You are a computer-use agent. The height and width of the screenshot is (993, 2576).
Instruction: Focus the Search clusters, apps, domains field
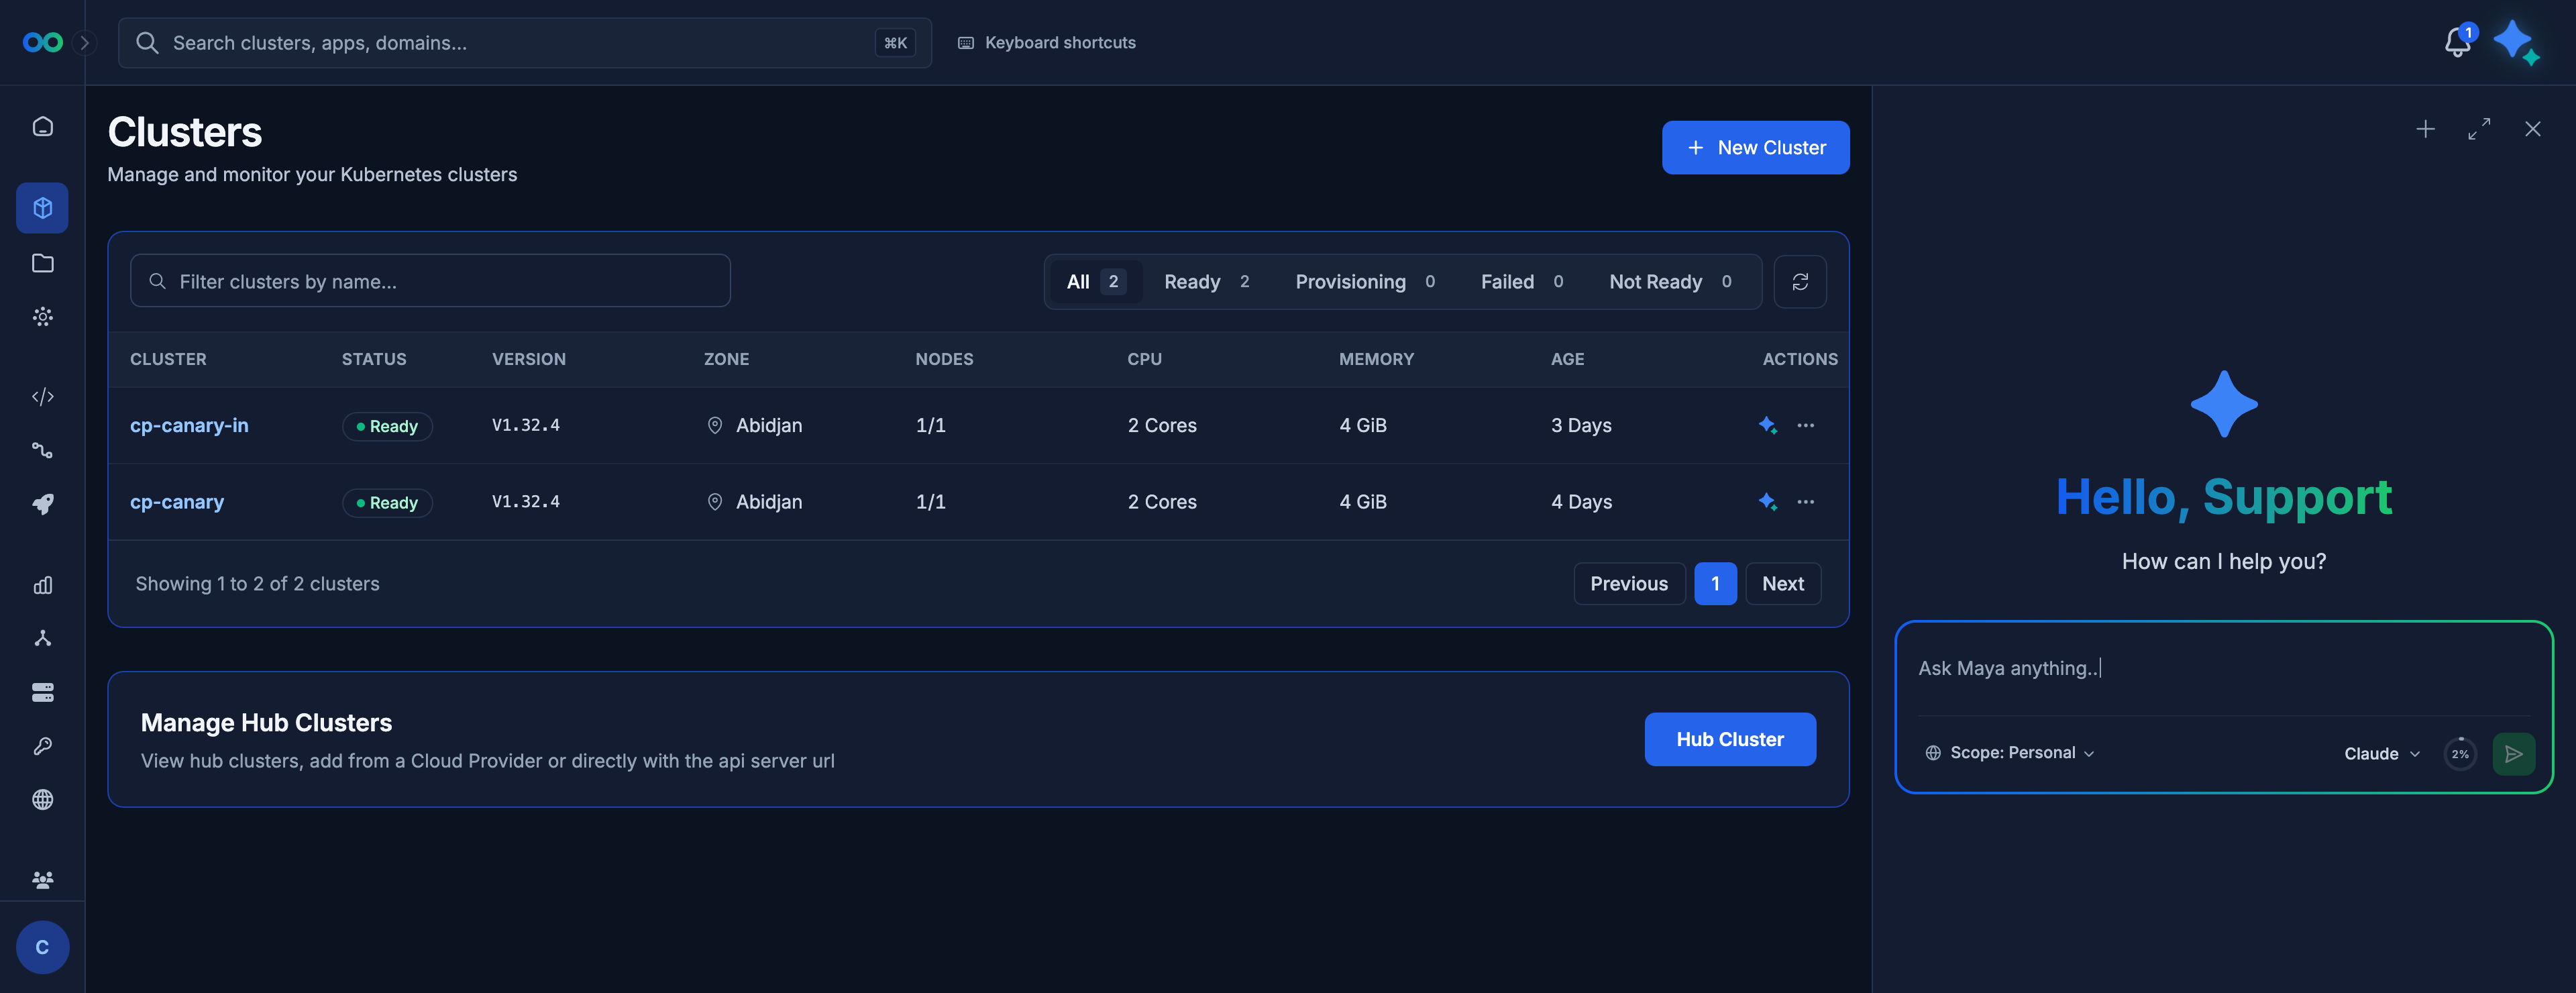coord(524,43)
